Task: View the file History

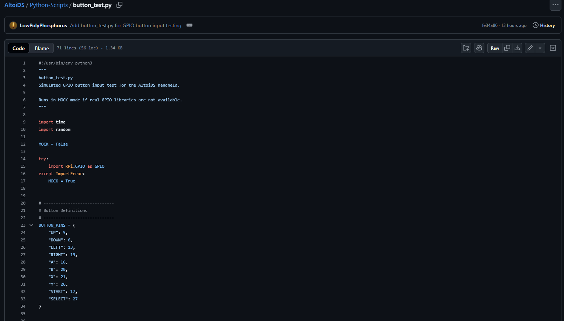Action: (x=544, y=25)
